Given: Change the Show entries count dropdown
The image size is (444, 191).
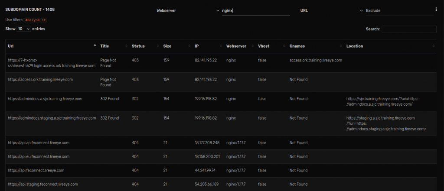Looking at the screenshot, I should [x=24, y=29].
